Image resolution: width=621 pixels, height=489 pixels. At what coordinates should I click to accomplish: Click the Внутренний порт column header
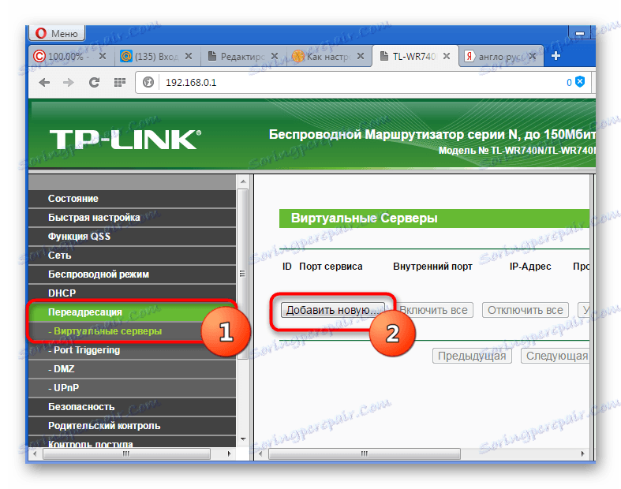(x=432, y=267)
